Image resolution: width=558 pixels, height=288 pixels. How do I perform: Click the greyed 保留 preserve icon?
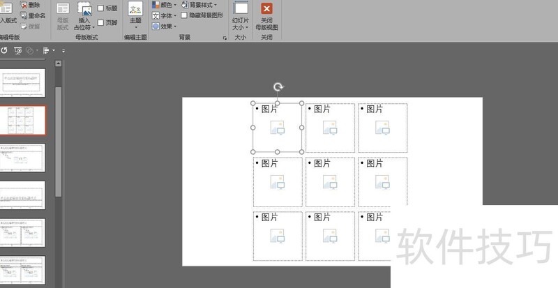point(24,26)
